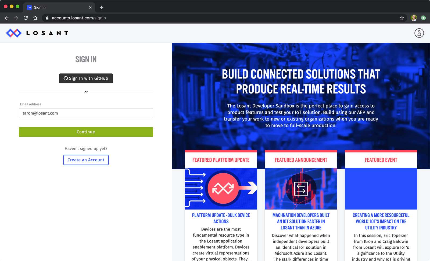Go back using the browser back arrow
Screen dimensions: 430x261
(7, 18)
